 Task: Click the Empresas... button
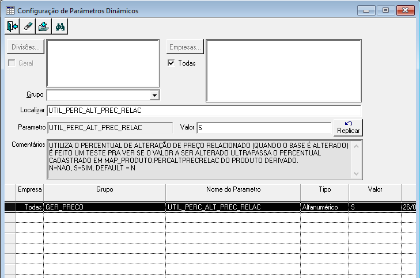[x=185, y=47]
